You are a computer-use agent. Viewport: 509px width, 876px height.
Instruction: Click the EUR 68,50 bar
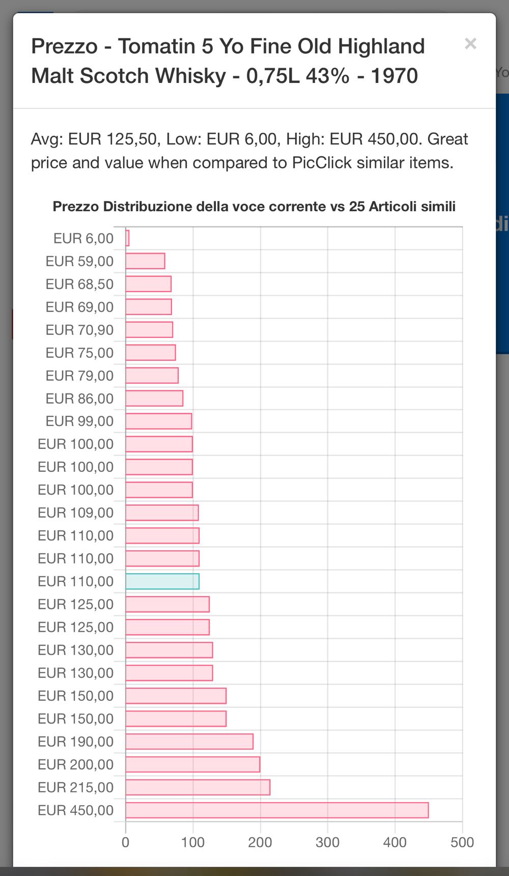(148, 284)
